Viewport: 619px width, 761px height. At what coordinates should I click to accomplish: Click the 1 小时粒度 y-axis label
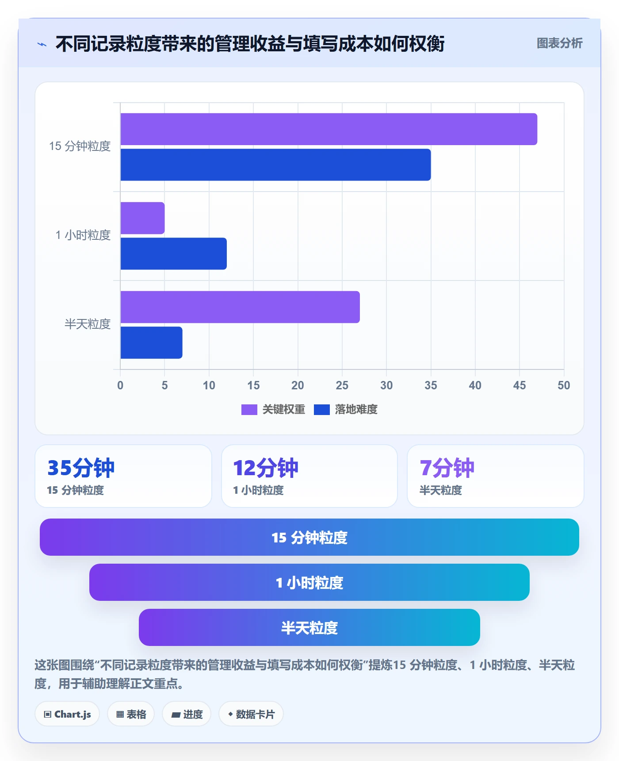[83, 235]
